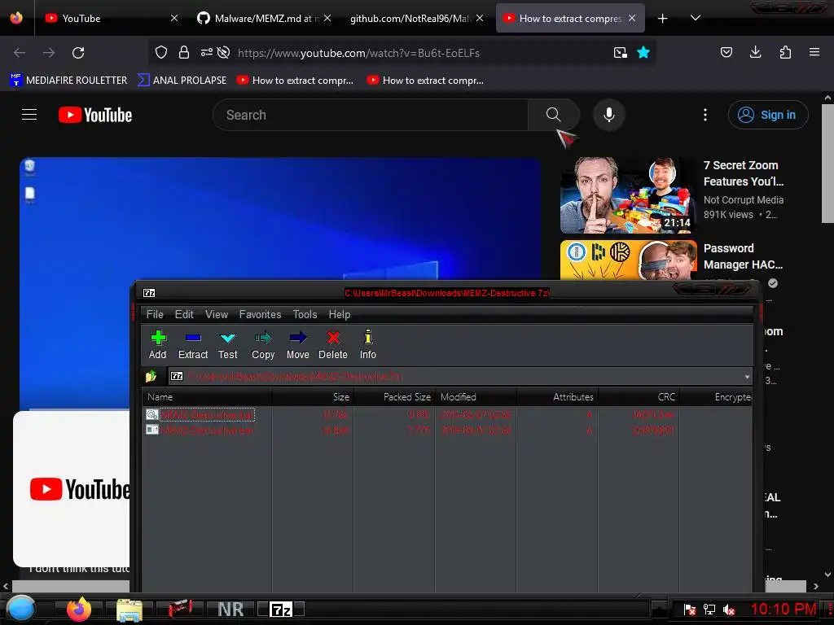This screenshot has height=625, width=834.
Task: Open File Explorer from the taskbar
Action: tap(129, 610)
